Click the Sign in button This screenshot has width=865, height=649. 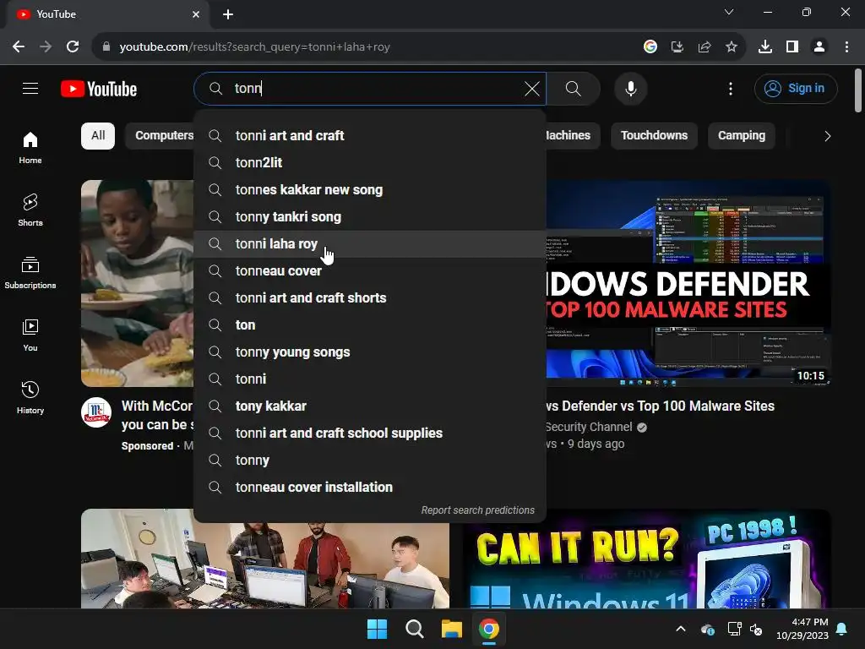click(x=796, y=88)
